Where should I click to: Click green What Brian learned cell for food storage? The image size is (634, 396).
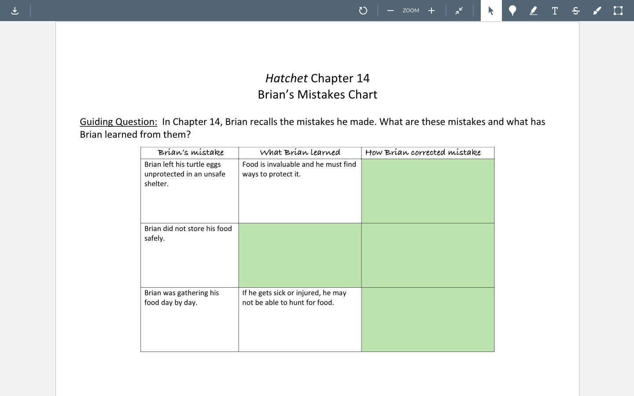coord(300,255)
